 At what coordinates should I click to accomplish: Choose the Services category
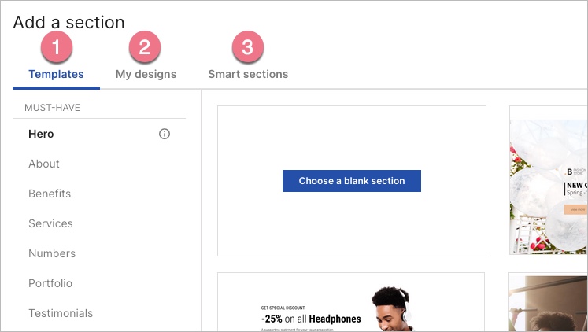(x=50, y=223)
